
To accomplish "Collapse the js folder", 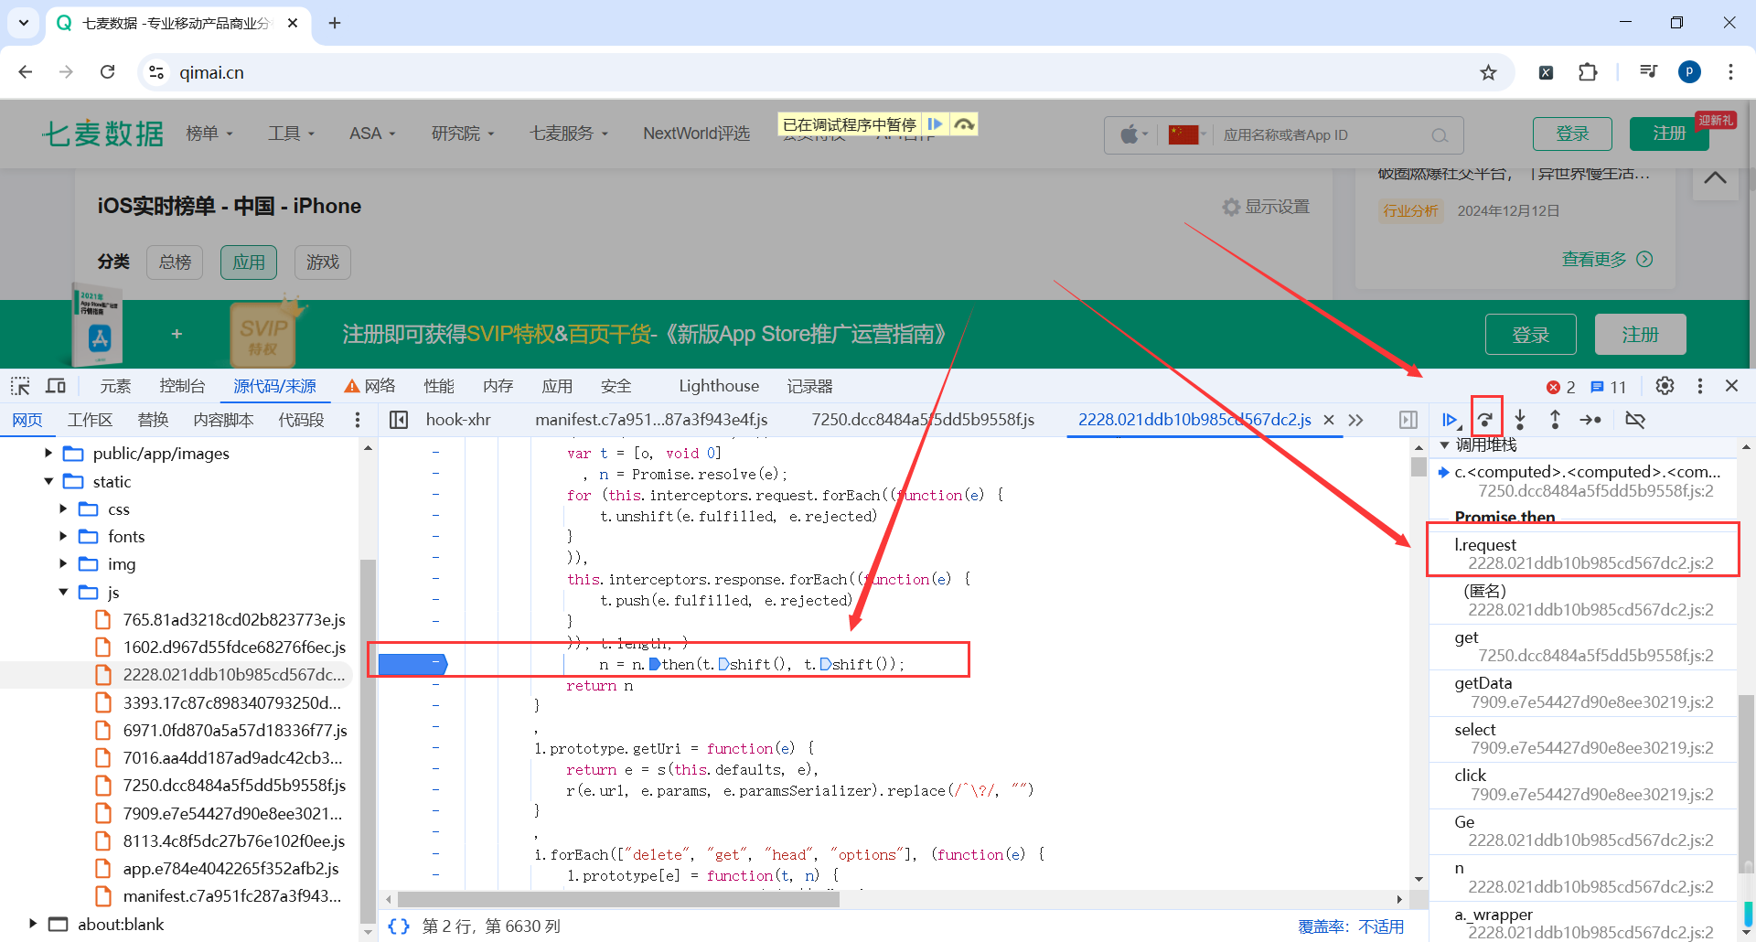I will [63, 593].
